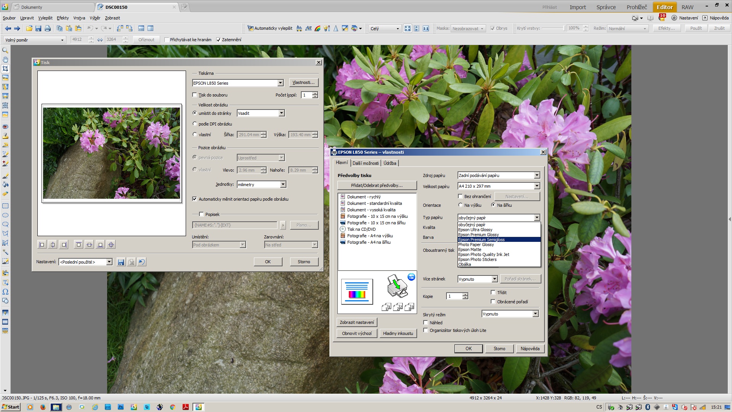Viewport: 732px width, 412px height.
Task: Switch to Další možnosti tab
Action: (365, 163)
